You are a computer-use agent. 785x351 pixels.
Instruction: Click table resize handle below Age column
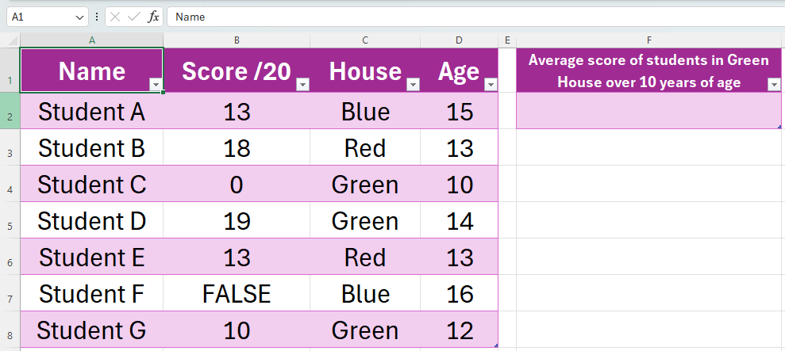tap(496, 345)
